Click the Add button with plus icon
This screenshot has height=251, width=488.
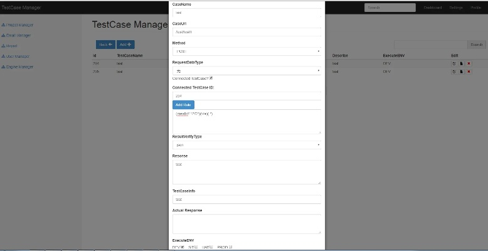(x=125, y=45)
